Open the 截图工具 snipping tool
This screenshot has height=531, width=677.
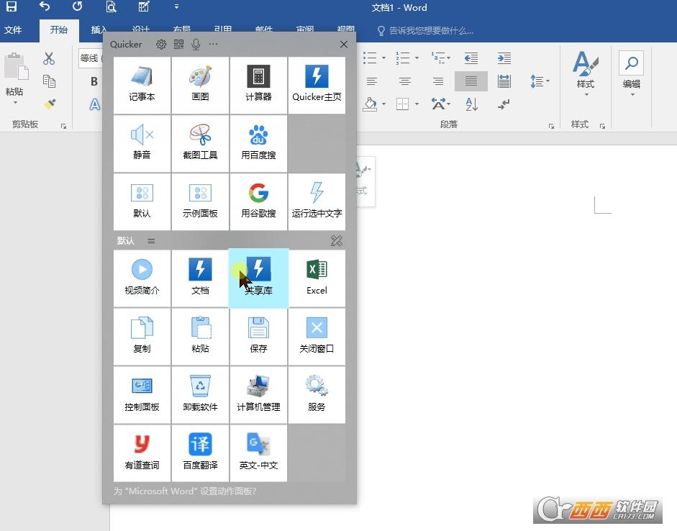[200, 144]
